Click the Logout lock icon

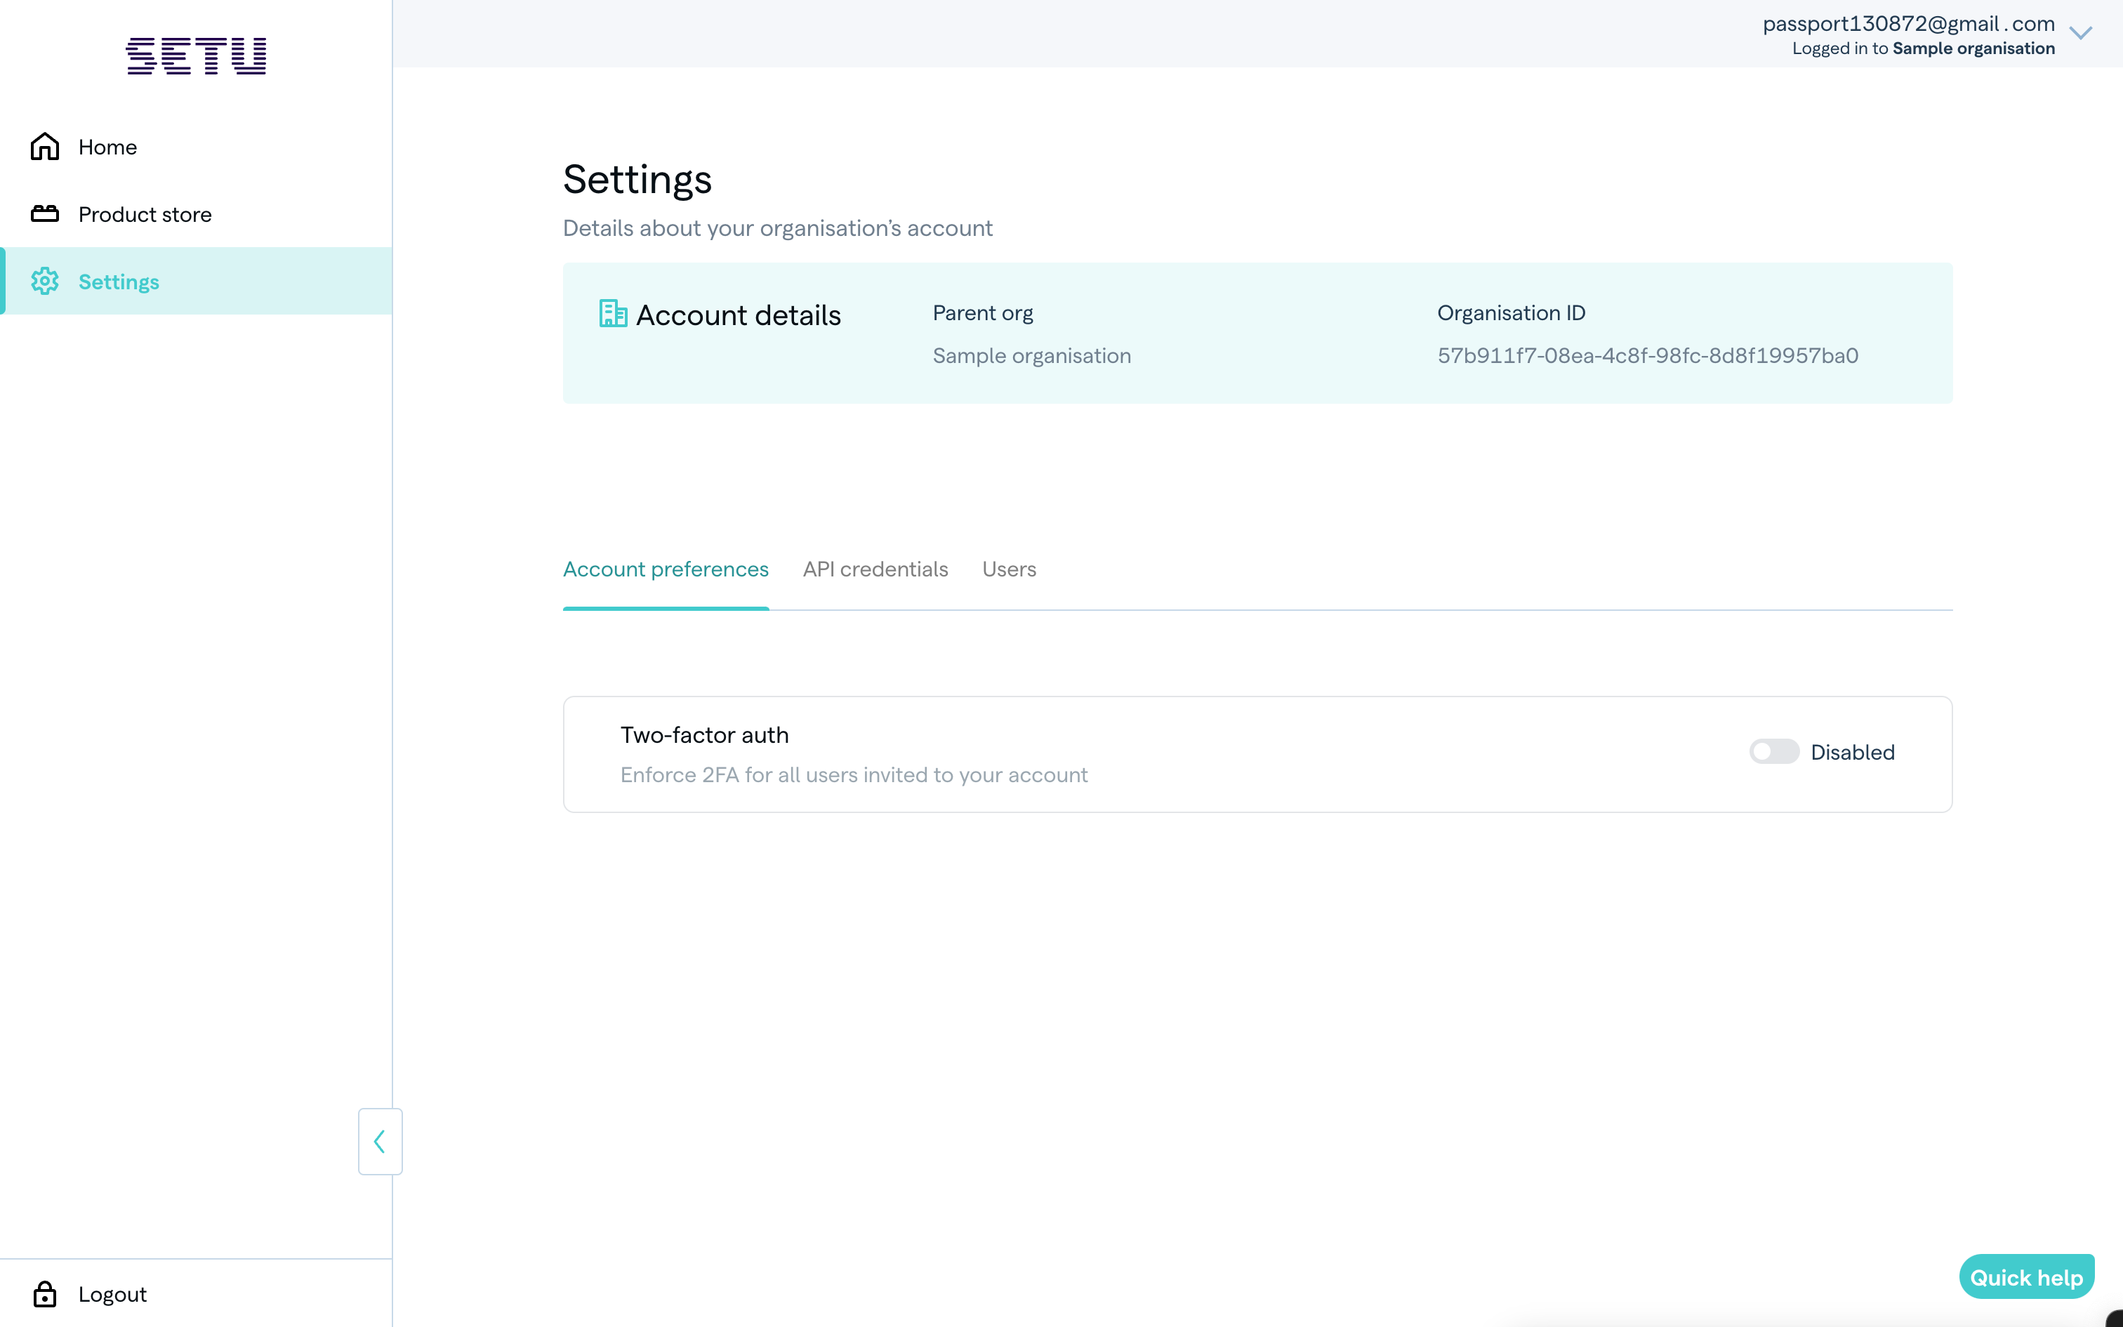(x=45, y=1293)
